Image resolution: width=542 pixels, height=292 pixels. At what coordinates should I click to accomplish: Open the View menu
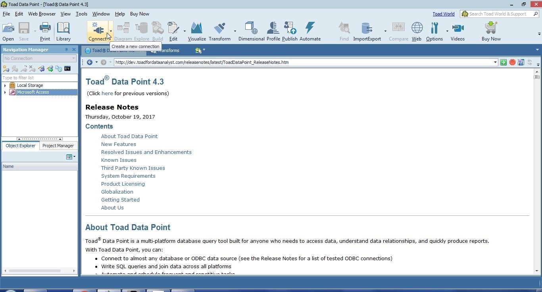pyautogui.click(x=65, y=14)
